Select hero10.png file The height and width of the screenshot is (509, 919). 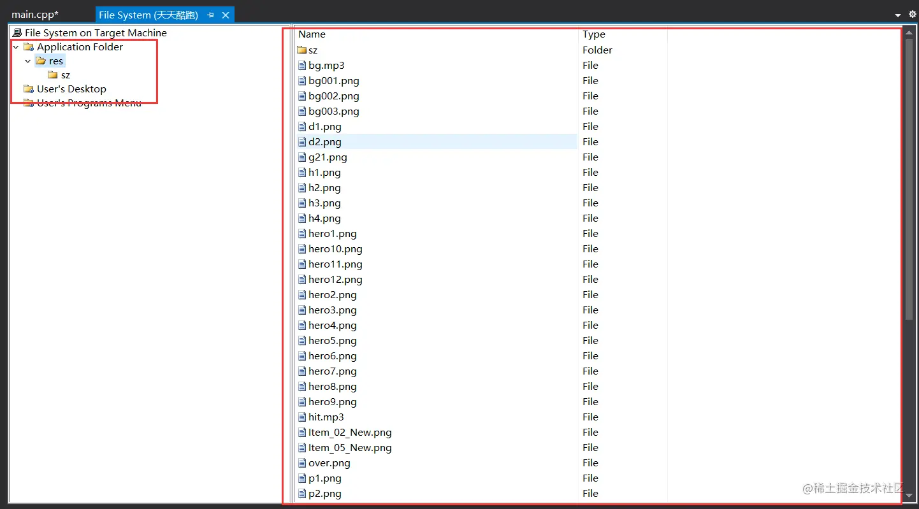(x=335, y=248)
